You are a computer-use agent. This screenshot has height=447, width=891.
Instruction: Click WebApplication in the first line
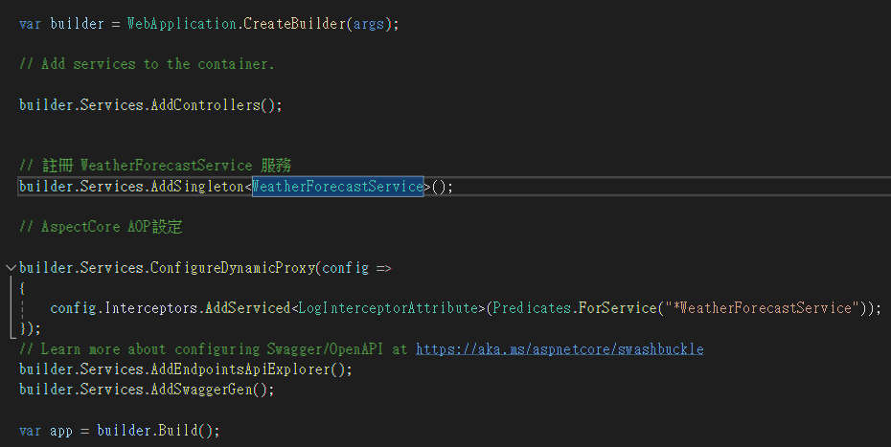(x=182, y=24)
